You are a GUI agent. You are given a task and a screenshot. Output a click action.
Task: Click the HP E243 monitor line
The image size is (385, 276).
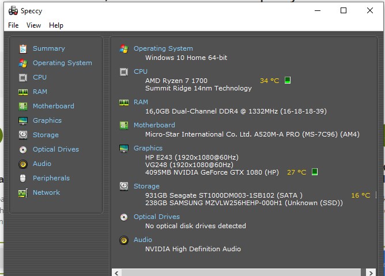click(192, 157)
